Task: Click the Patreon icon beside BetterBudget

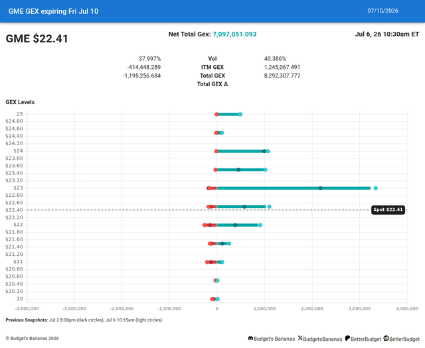Action: (347, 338)
